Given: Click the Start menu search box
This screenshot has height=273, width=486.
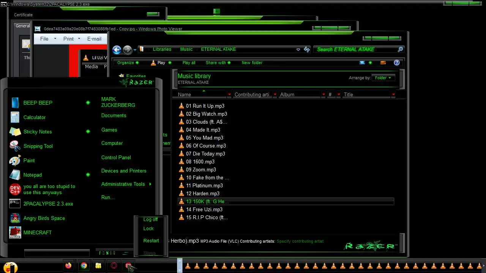Looking at the screenshot, I should click(57, 253).
